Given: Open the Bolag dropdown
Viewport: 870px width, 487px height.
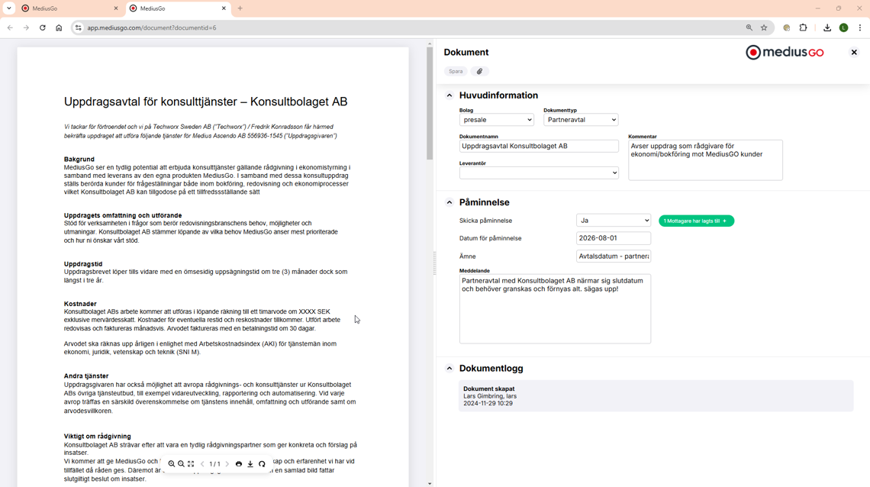Looking at the screenshot, I should click(x=497, y=120).
